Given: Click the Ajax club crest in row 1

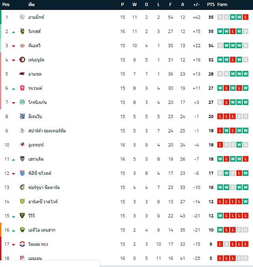Looking at the screenshot, I should (22, 17).
